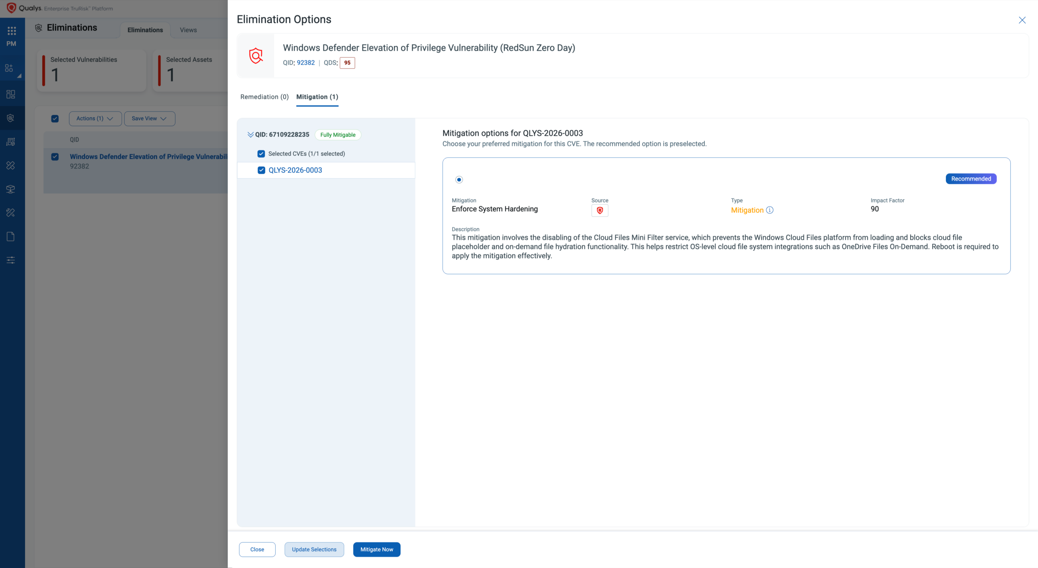Screen dimensions: 1038x568
Task: Open the Save View dropdown
Action: (x=150, y=118)
